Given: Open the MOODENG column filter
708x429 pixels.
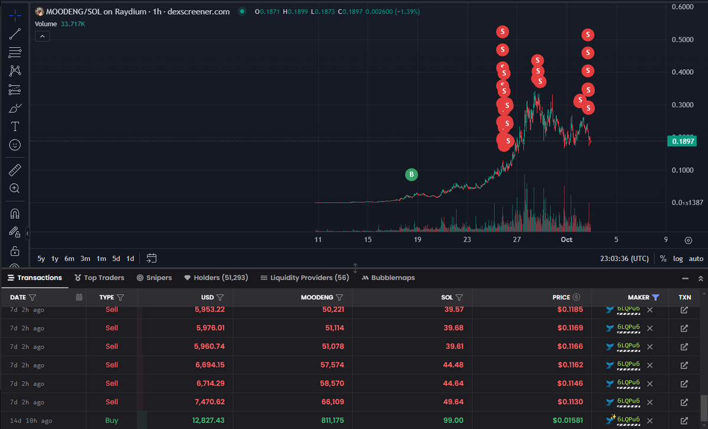Looking at the screenshot, I should [x=340, y=298].
